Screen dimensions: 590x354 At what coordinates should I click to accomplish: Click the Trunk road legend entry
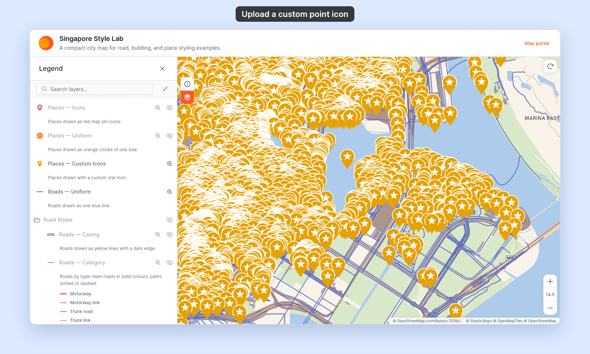[x=81, y=312]
